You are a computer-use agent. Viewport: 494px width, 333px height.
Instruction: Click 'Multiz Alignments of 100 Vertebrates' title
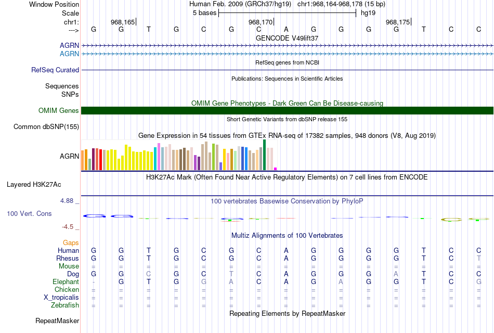[x=287, y=236]
